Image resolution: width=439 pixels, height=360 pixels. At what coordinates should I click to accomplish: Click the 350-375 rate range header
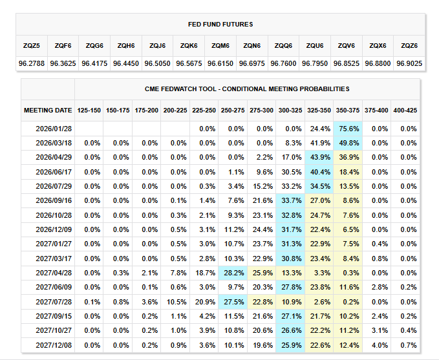348,111
